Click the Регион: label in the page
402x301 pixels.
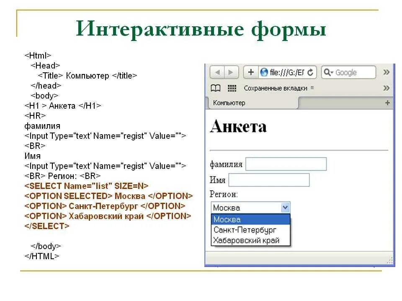point(224,194)
